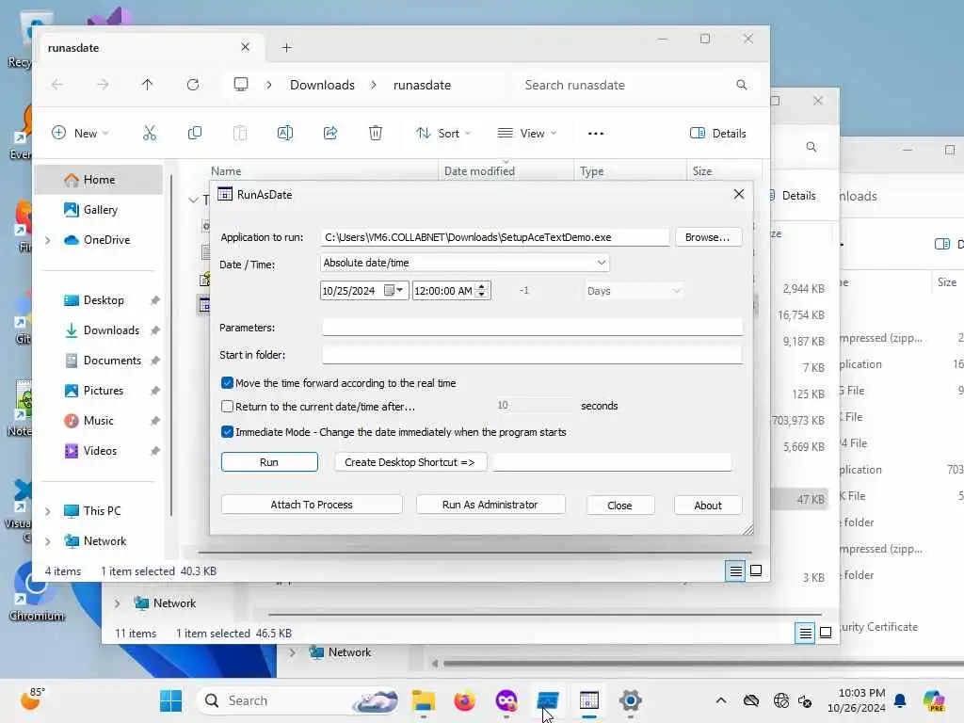The height and width of the screenshot is (723, 964).
Task: Open the Sort dropdown menu
Action: point(442,134)
